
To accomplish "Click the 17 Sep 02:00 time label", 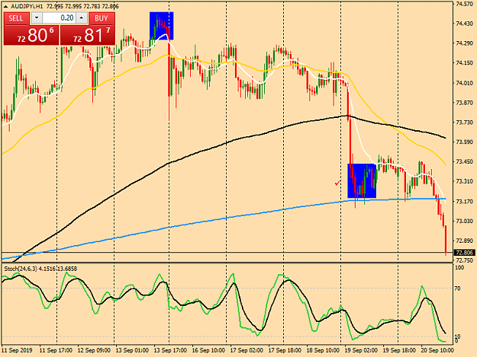I will coord(247,350).
